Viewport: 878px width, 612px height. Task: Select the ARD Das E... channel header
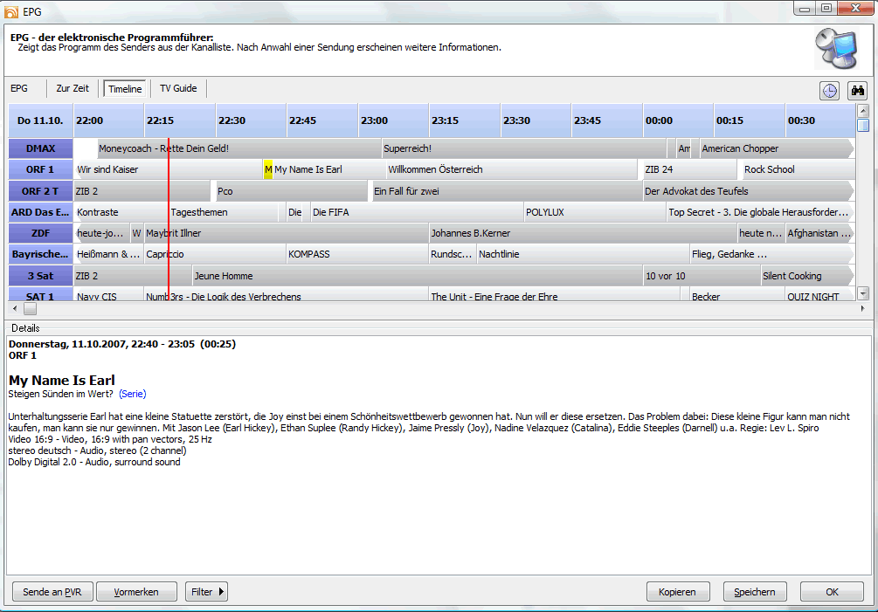point(40,212)
